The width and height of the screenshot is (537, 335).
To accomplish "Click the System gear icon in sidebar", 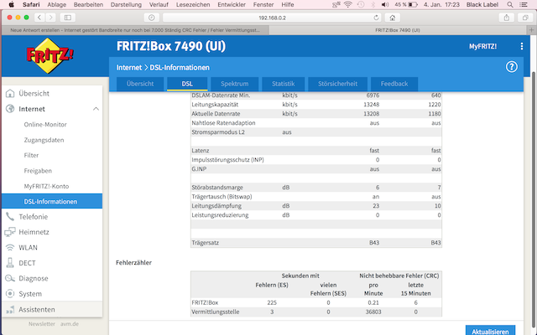I will coord(10,294).
